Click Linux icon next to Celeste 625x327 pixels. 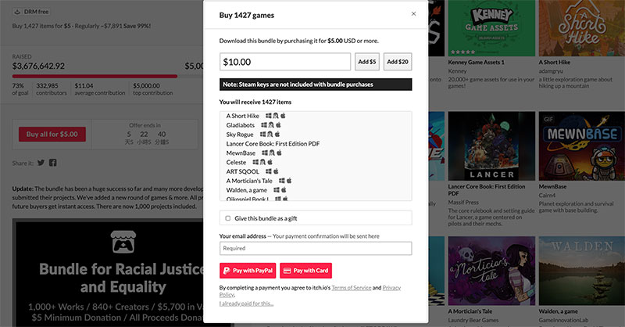[x=262, y=162]
